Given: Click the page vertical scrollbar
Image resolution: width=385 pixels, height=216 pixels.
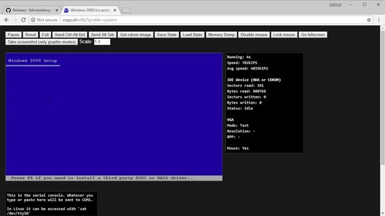Looking at the screenshot, I should (383, 98).
